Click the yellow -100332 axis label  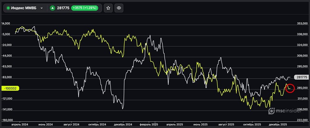(10, 88)
